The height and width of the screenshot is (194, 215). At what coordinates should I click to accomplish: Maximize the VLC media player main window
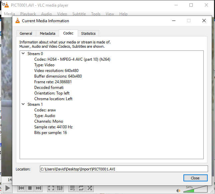tap(191, 5)
